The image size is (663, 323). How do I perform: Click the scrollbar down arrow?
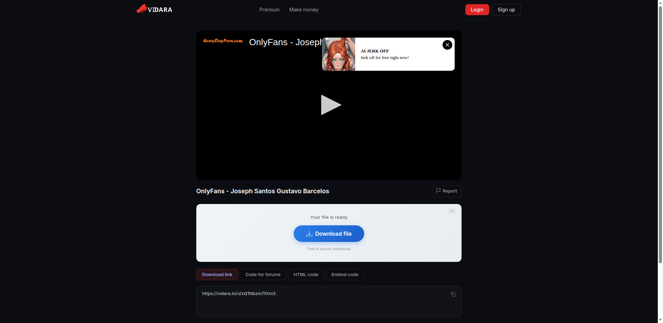pos(660,320)
